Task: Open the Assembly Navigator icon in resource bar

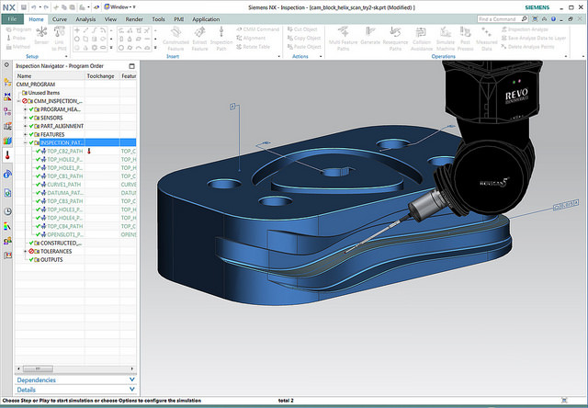Action: click(x=7, y=82)
